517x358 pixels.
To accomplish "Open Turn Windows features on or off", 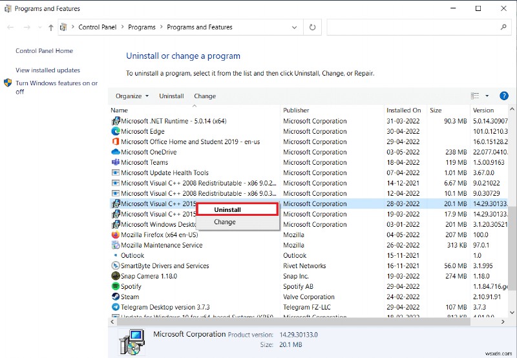I will coord(56,87).
